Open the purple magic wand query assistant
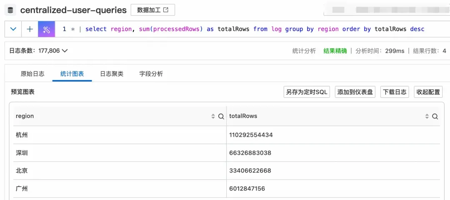Screen dimensions: 450x200 tap(47, 29)
